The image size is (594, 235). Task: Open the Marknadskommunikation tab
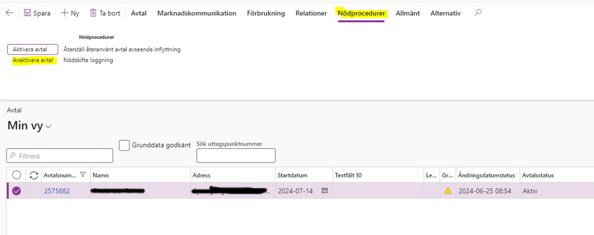point(197,13)
